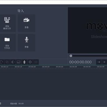Click the 00:00:40 mark on timeline ruler
The image size is (107, 107).
tap(87, 67)
